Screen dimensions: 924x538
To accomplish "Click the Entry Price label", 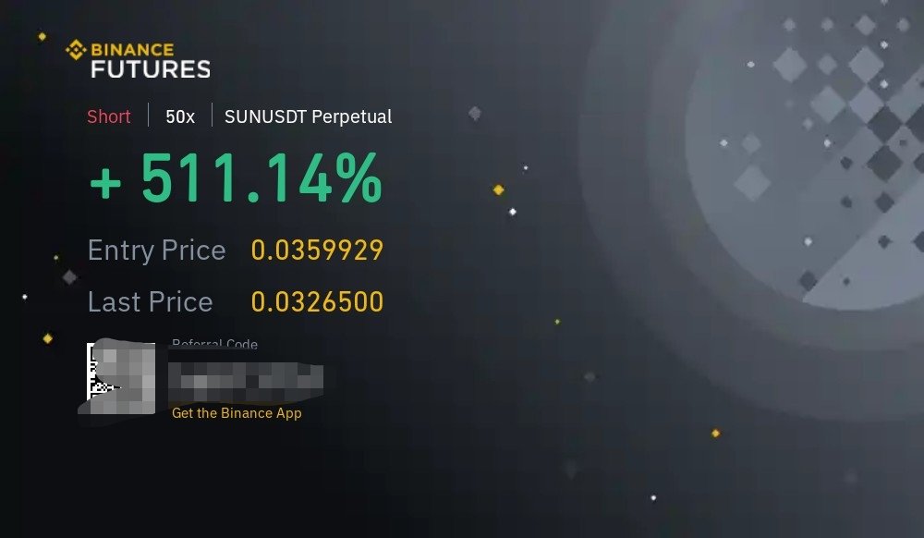I will click(x=157, y=251).
